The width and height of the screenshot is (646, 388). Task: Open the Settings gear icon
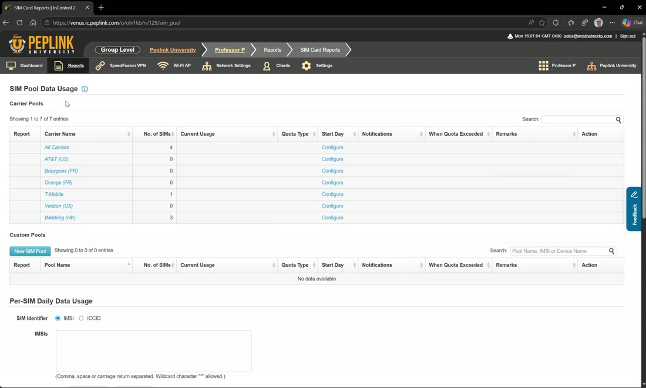click(x=306, y=66)
